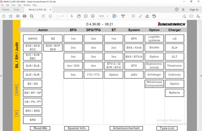This screenshot has width=202, height=131.
Task: Open the Read-Me button
Action: pos(40,128)
